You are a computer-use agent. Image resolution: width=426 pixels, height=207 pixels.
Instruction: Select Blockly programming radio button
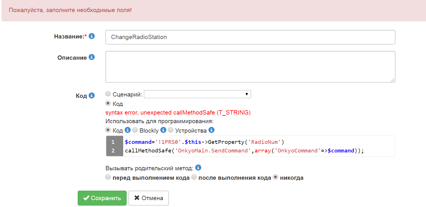[x=135, y=130]
